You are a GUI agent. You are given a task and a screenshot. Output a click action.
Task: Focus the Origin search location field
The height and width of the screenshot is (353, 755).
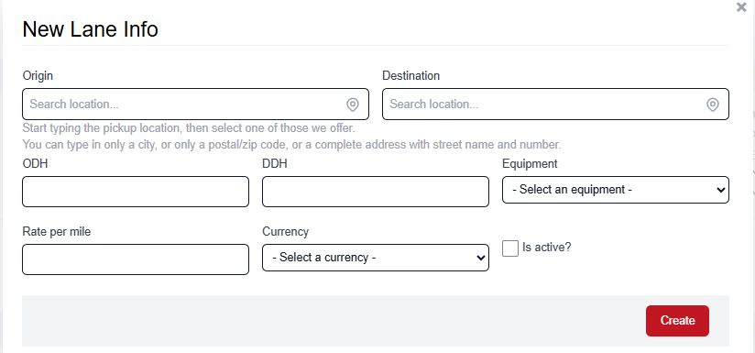[195, 104]
